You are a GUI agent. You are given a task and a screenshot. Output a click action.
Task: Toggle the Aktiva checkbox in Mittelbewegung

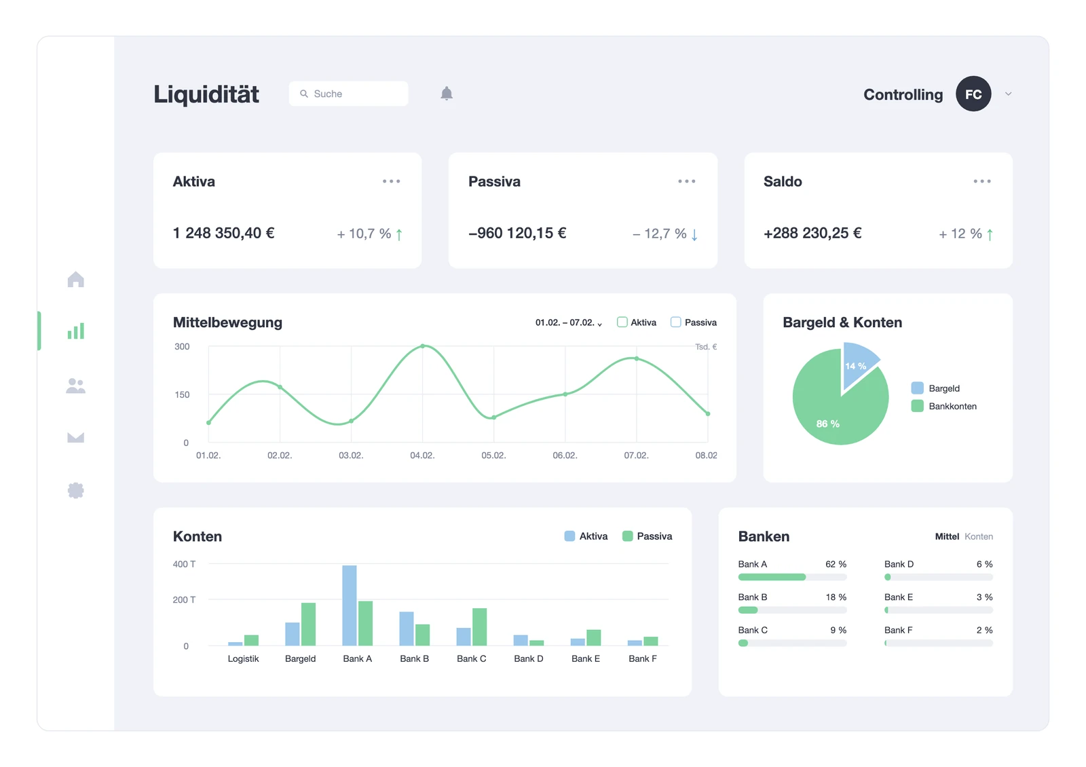622,322
